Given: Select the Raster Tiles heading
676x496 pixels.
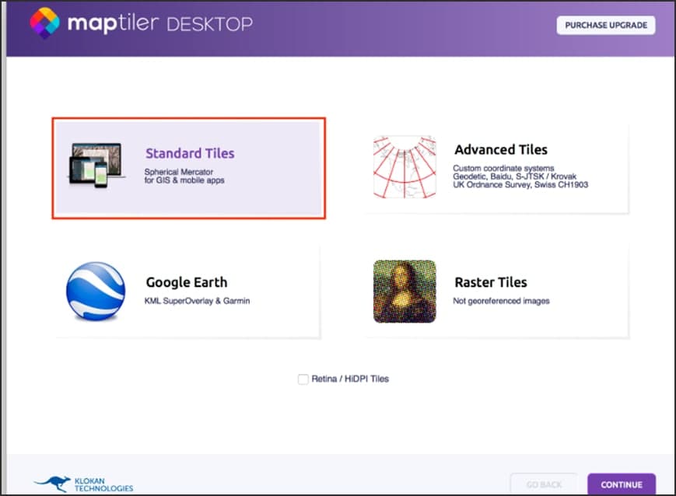Looking at the screenshot, I should point(491,282).
